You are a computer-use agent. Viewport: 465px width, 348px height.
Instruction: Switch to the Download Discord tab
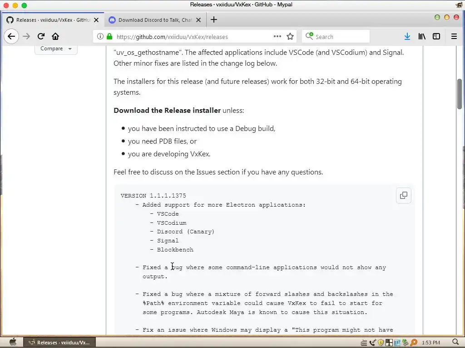(x=155, y=20)
